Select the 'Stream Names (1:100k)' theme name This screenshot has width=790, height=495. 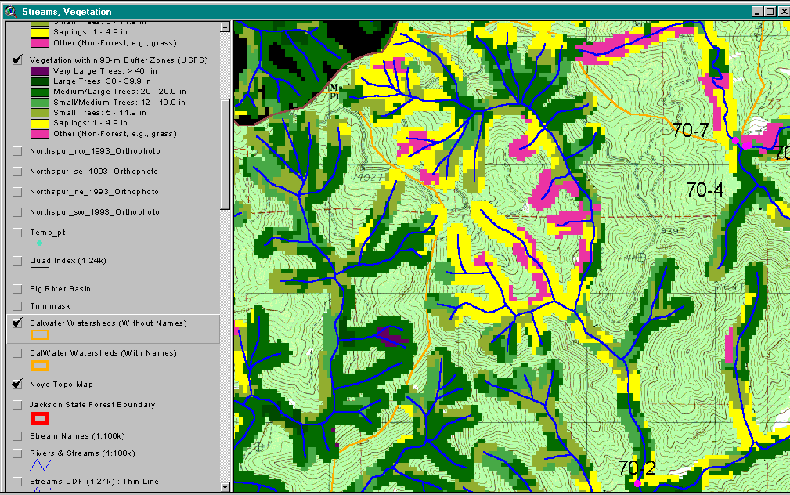tap(78, 436)
